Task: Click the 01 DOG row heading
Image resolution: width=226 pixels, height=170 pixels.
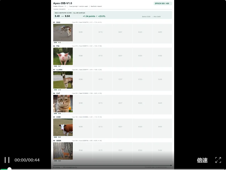Action: coord(57,22)
